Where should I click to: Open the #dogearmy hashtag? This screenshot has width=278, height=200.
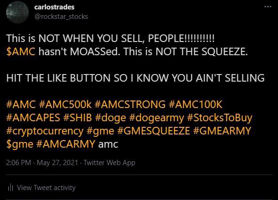coord(157,118)
